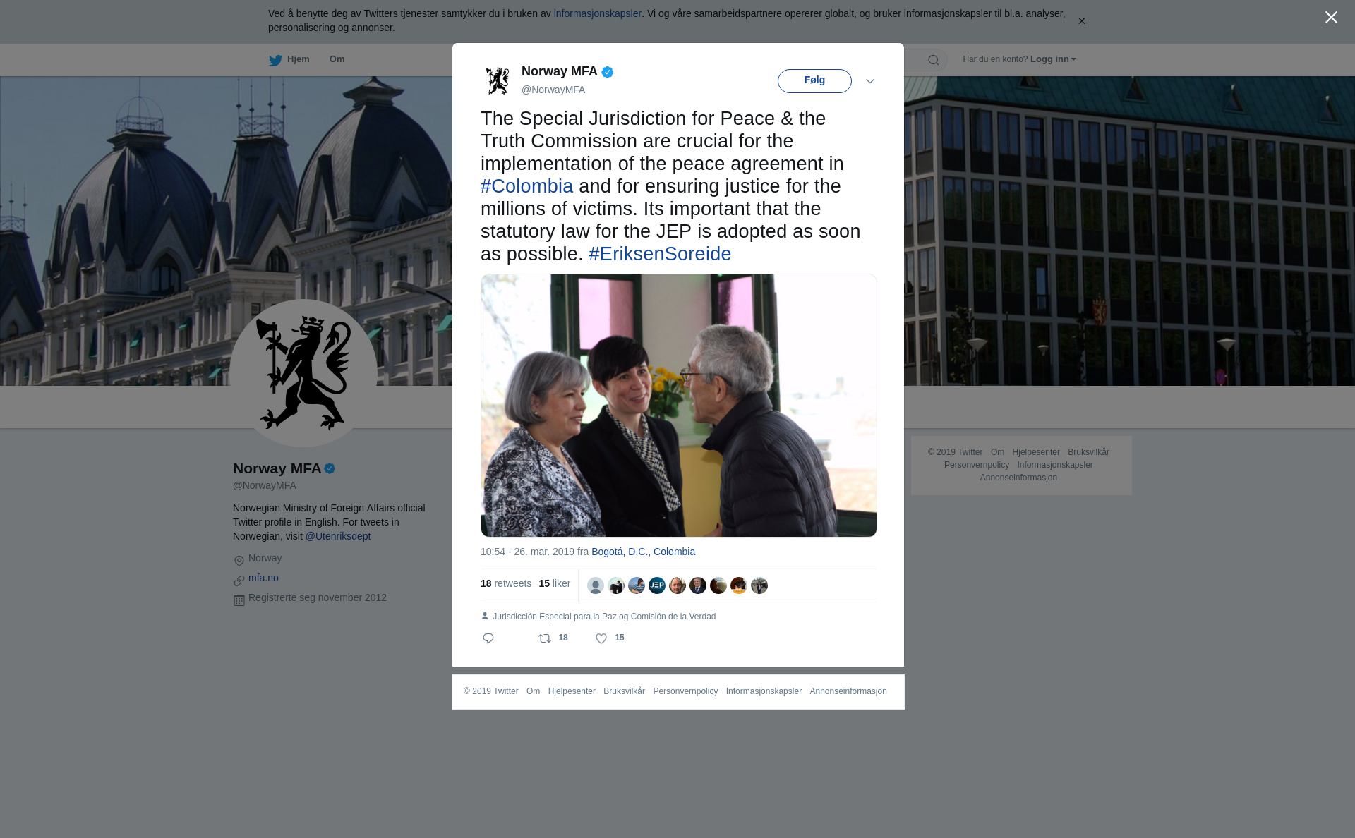Open the Om menu item
The image size is (1355, 838).
[x=337, y=59]
